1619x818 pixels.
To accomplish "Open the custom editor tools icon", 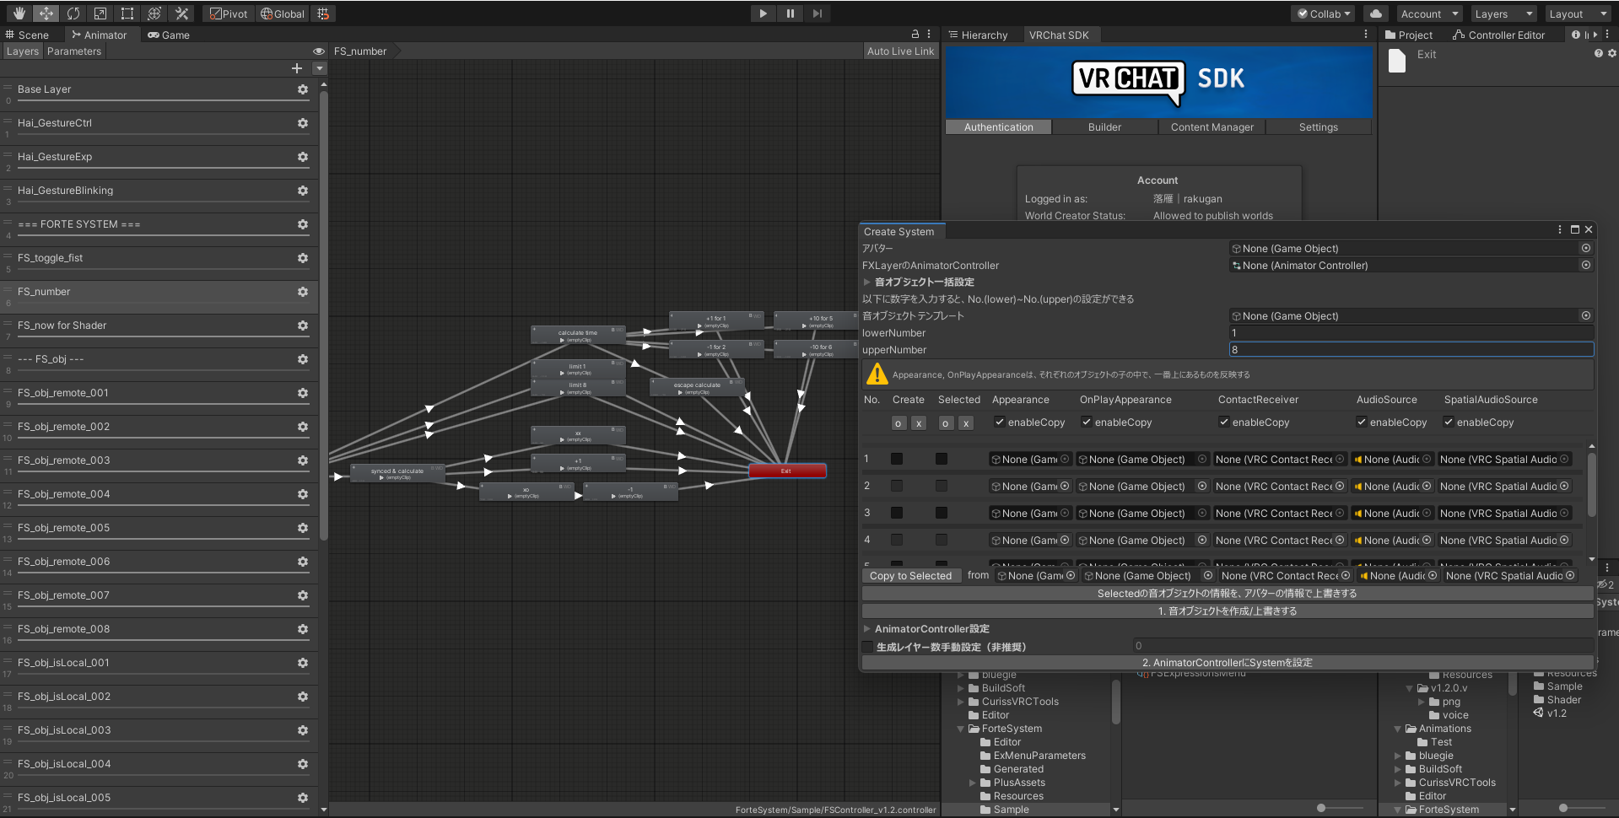I will coord(181,13).
